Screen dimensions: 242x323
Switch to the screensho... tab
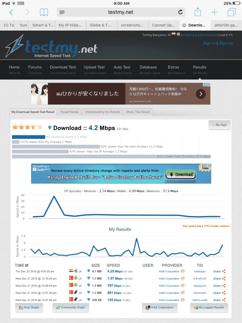[x=133, y=25]
